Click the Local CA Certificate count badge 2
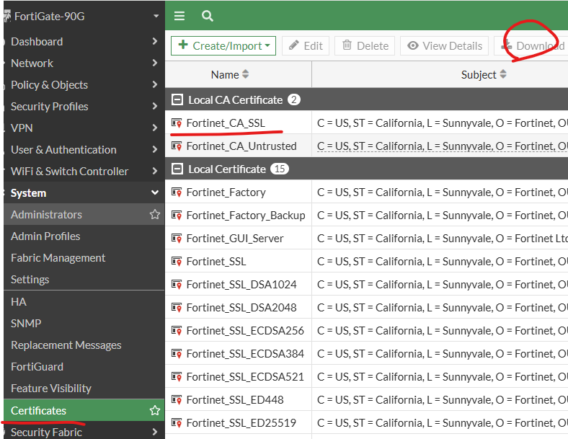The width and height of the screenshot is (568, 439). [x=294, y=99]
